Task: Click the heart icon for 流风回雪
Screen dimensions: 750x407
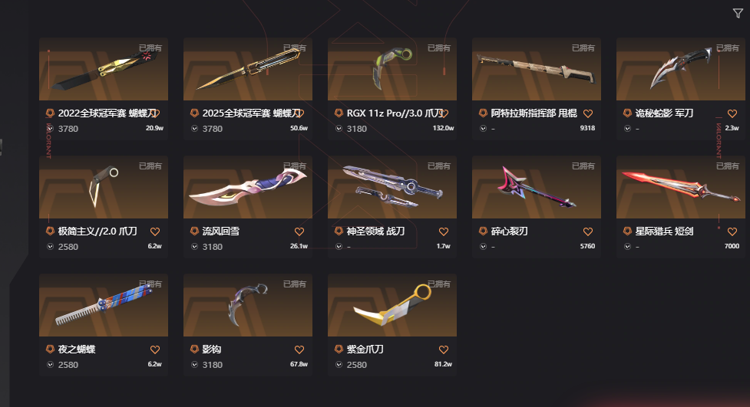Action: coord(299,231)
